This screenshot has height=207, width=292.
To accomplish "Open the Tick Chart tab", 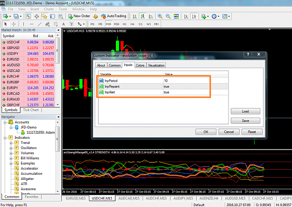I will (31, 110).
